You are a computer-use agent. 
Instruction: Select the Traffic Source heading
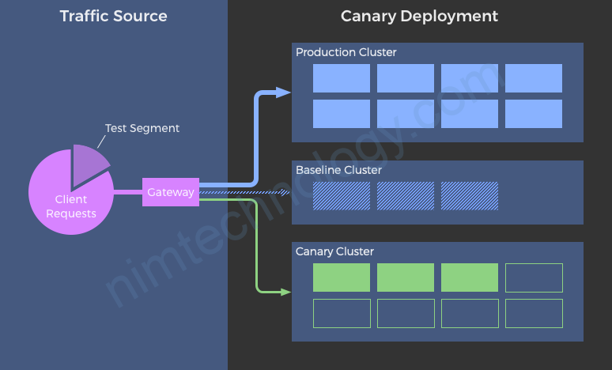click(113, 16)
